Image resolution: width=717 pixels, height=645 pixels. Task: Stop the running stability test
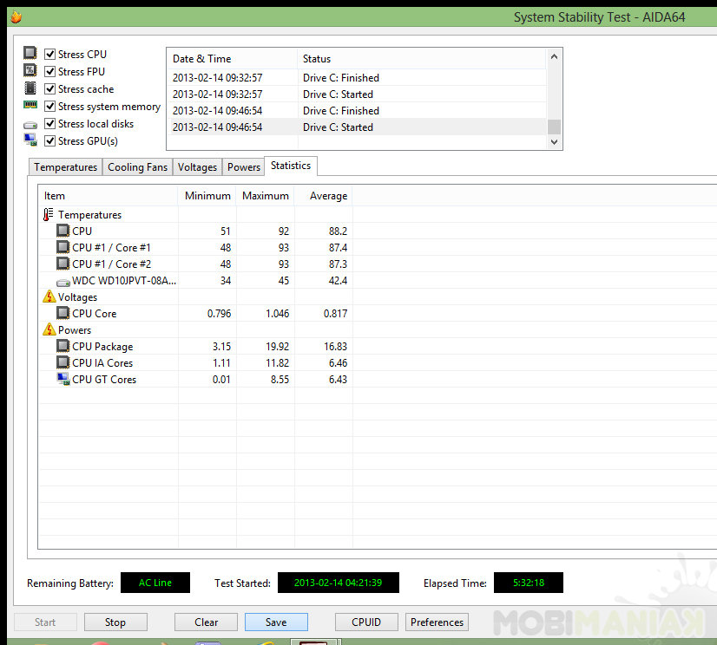coord(115,622)
